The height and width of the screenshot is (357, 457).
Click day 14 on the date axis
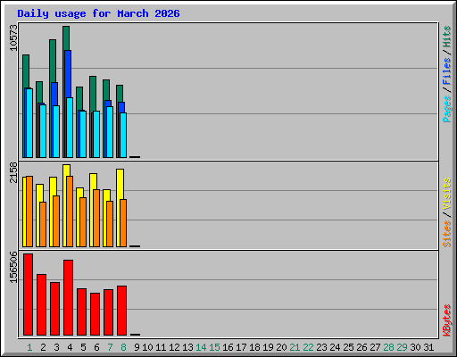[x=201, y=347]
